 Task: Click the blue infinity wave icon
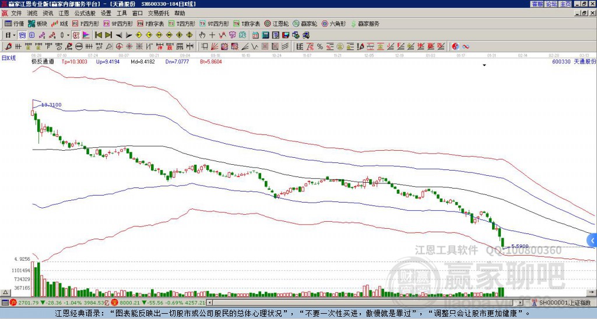click(x=466, y=47)
